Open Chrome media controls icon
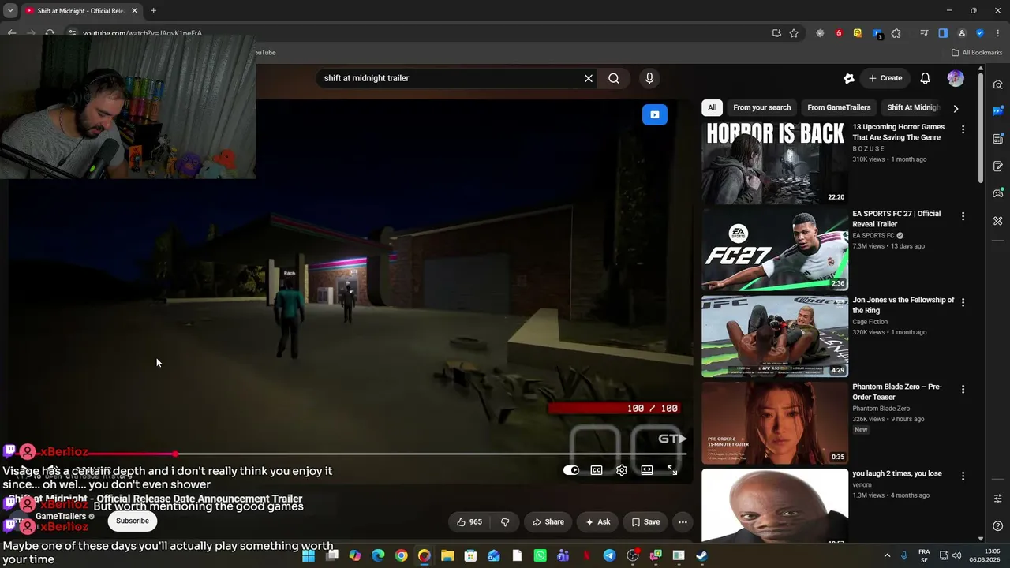Image resolution: width=1010 pixels, height=568 pixels. [x=924, y=33]
